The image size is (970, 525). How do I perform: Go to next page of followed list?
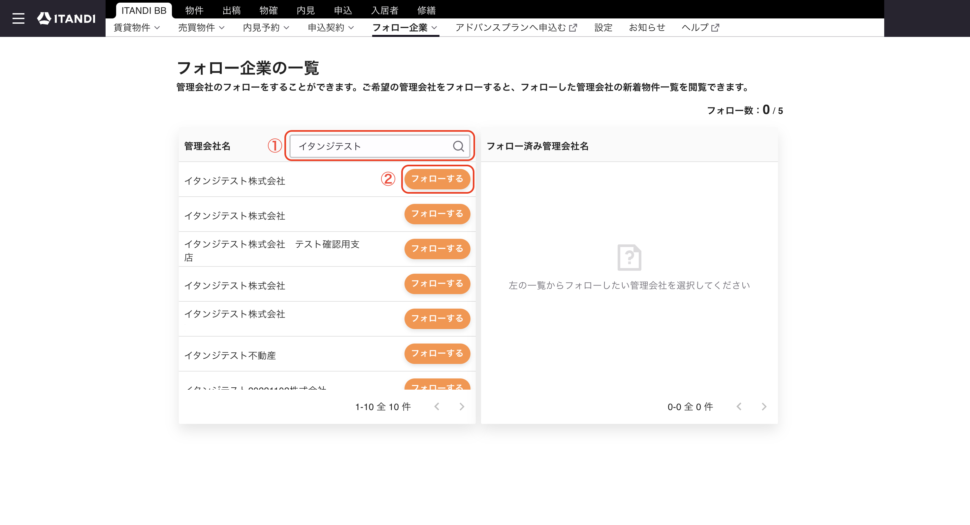point(764,406)
